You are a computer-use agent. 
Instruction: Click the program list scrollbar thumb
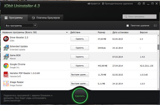[158, 47]
